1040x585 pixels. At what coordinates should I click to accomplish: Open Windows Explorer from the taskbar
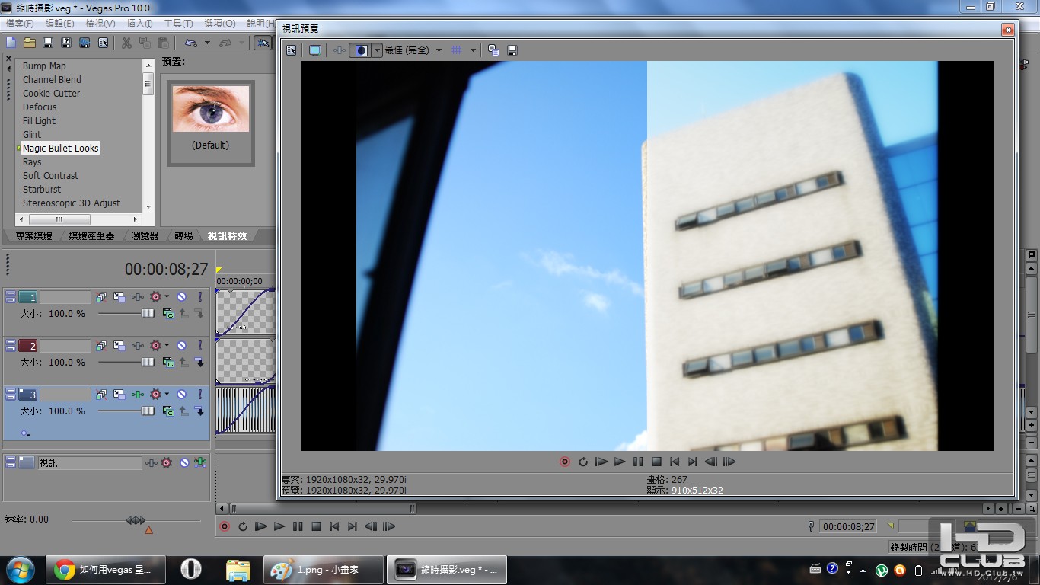point(238,570)
